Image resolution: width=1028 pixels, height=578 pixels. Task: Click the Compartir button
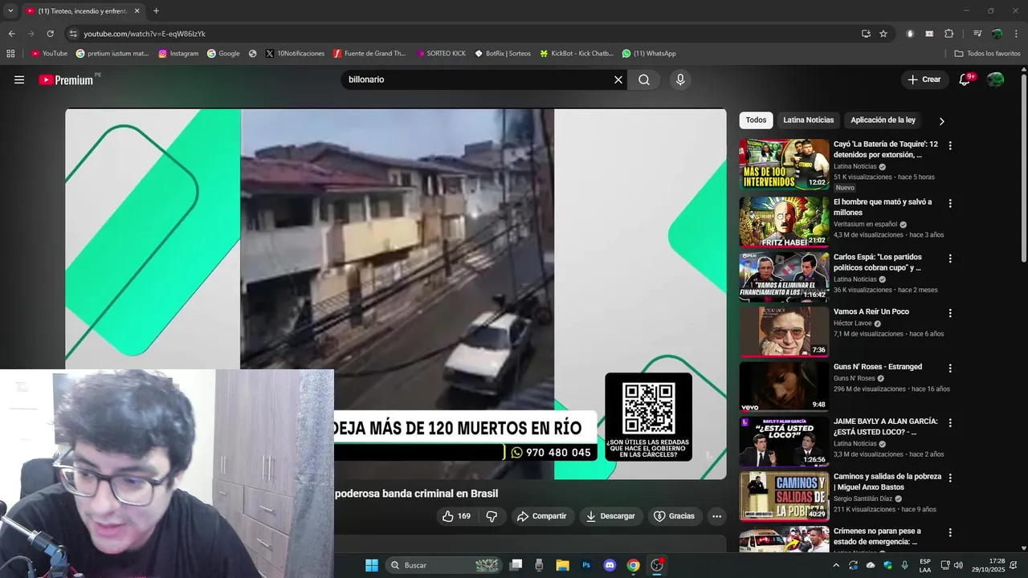tap(542, 516)
